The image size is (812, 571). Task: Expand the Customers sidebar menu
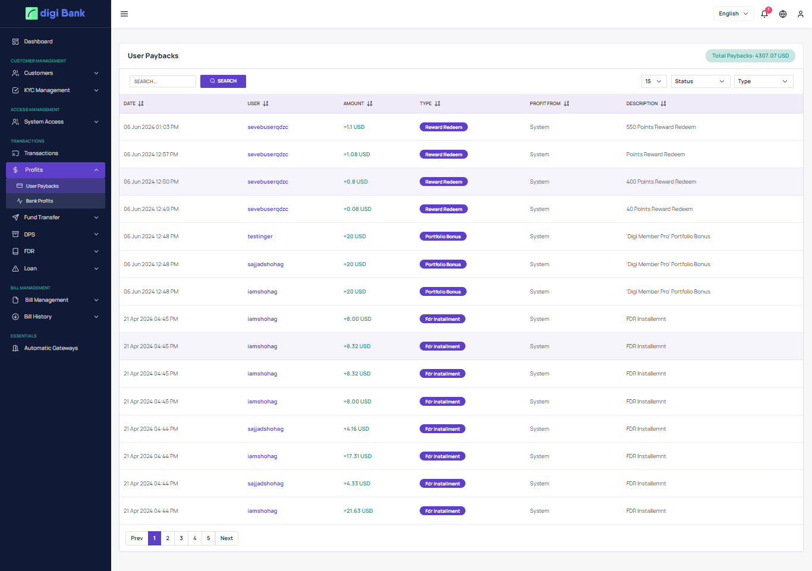55,73
